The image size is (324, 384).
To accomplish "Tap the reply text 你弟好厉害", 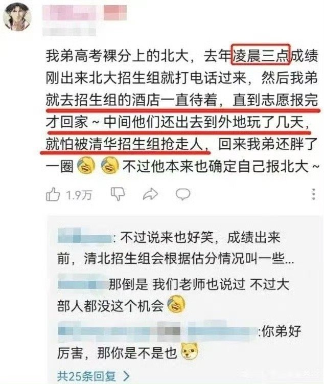I will coord(179,342).
